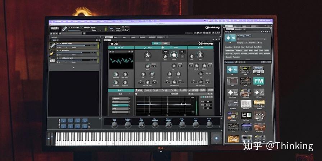
Task: Click the Level knob in the Amp section
Action: [200, 55]
